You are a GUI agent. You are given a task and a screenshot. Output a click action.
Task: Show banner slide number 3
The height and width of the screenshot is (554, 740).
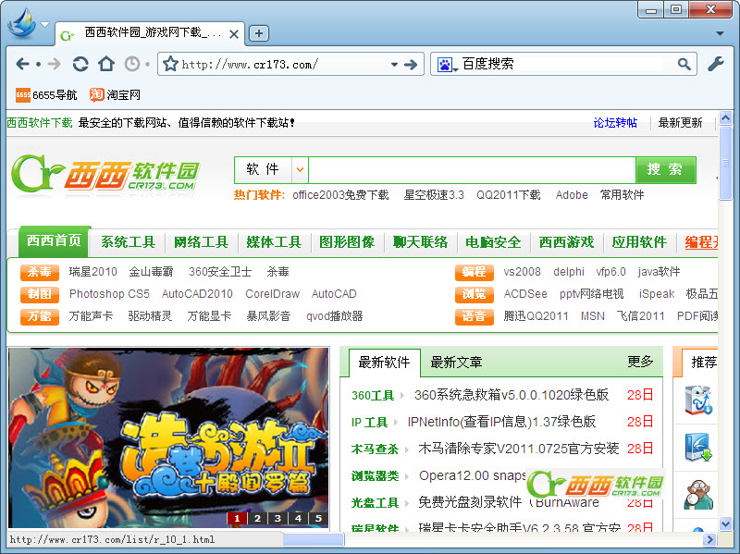[277, 518]
